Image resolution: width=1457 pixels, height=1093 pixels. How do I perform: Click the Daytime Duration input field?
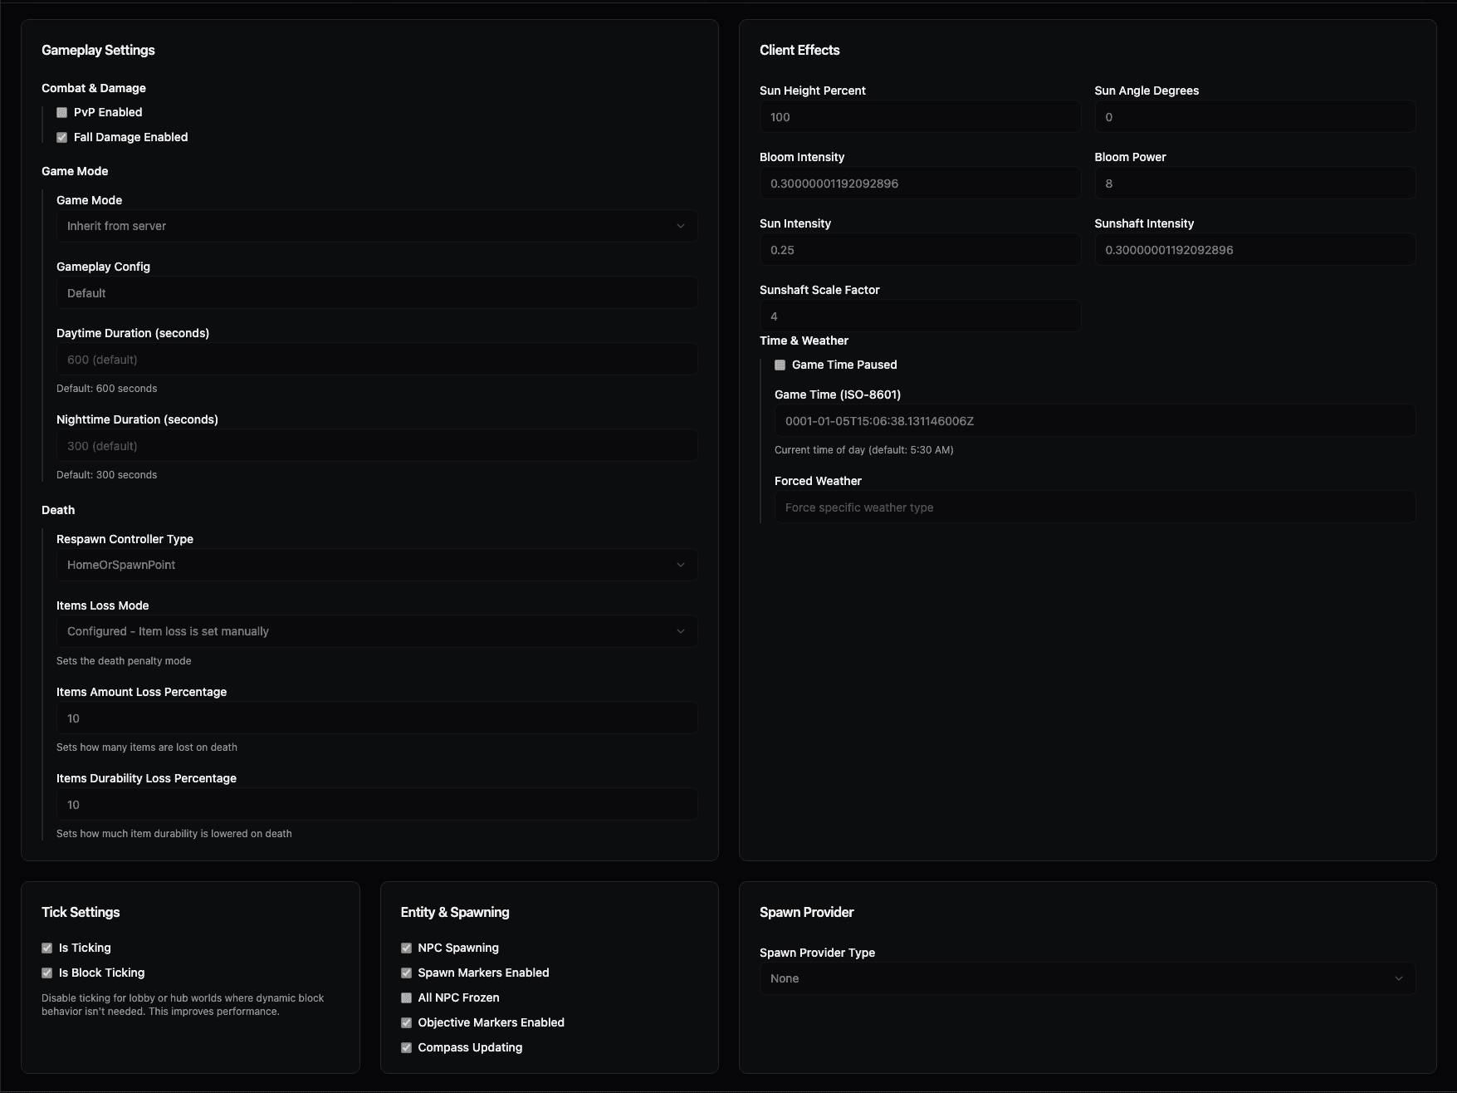376,359
